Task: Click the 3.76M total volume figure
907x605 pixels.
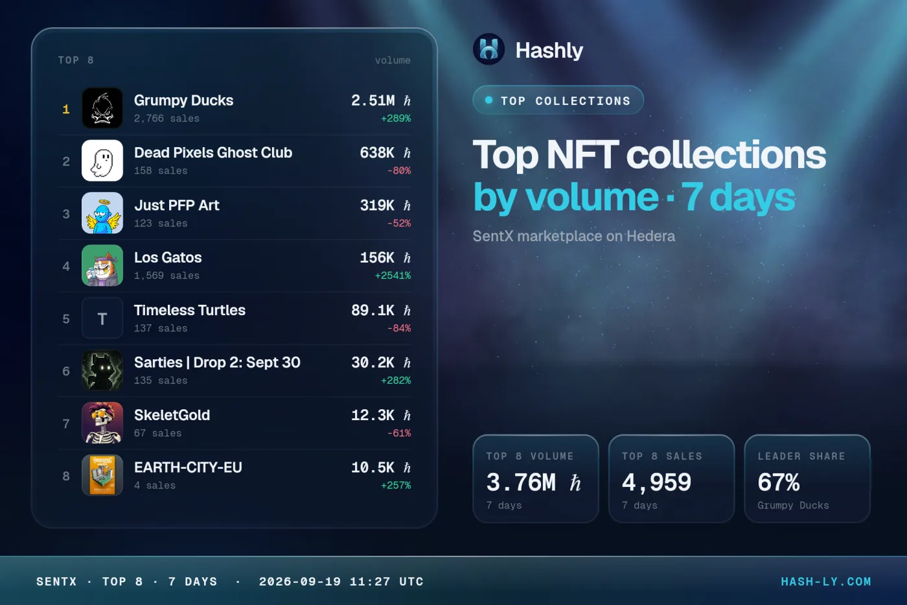Action: click(521, 482)
